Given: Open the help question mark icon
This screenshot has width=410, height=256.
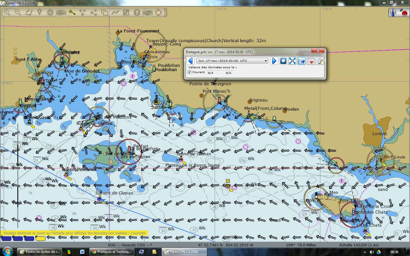Looking at the screenshot, I should (137, 13).
